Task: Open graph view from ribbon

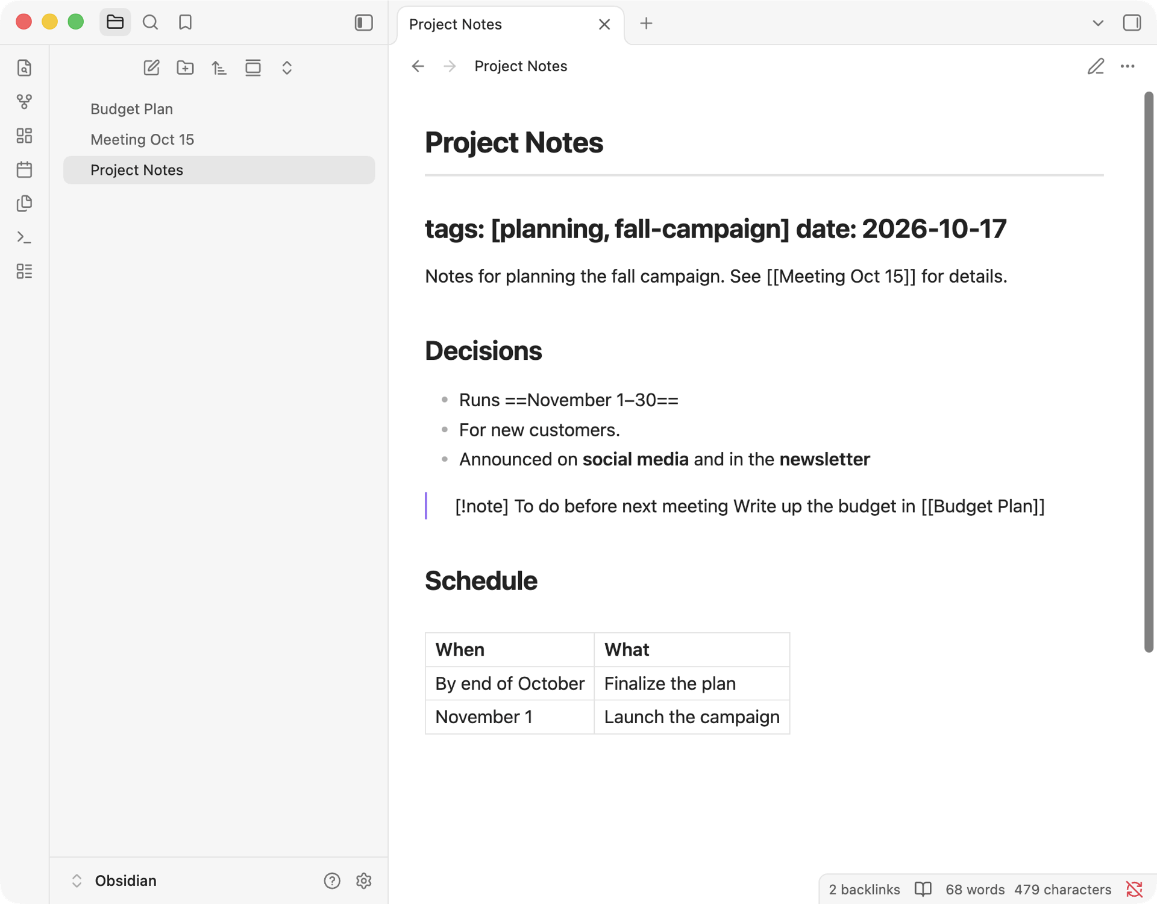Action: (x=24, y=101)
